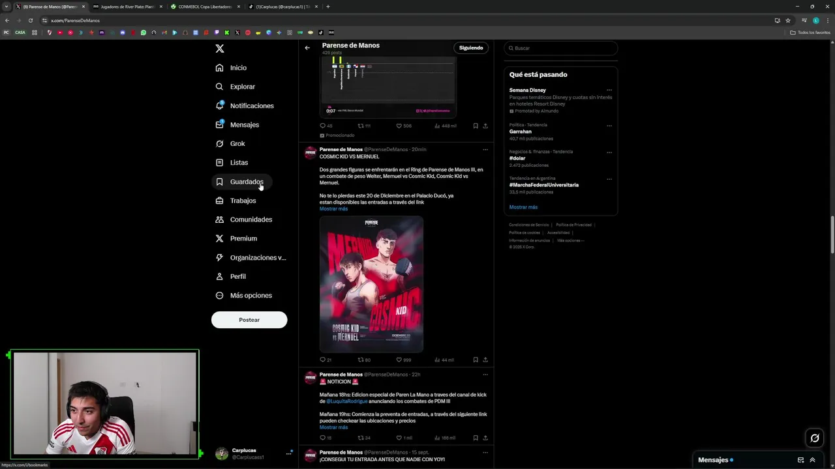This screenshot has height=469, width=835.
Task: Share the promoted post
Action: pyautogui.click(x=485, y=126)
